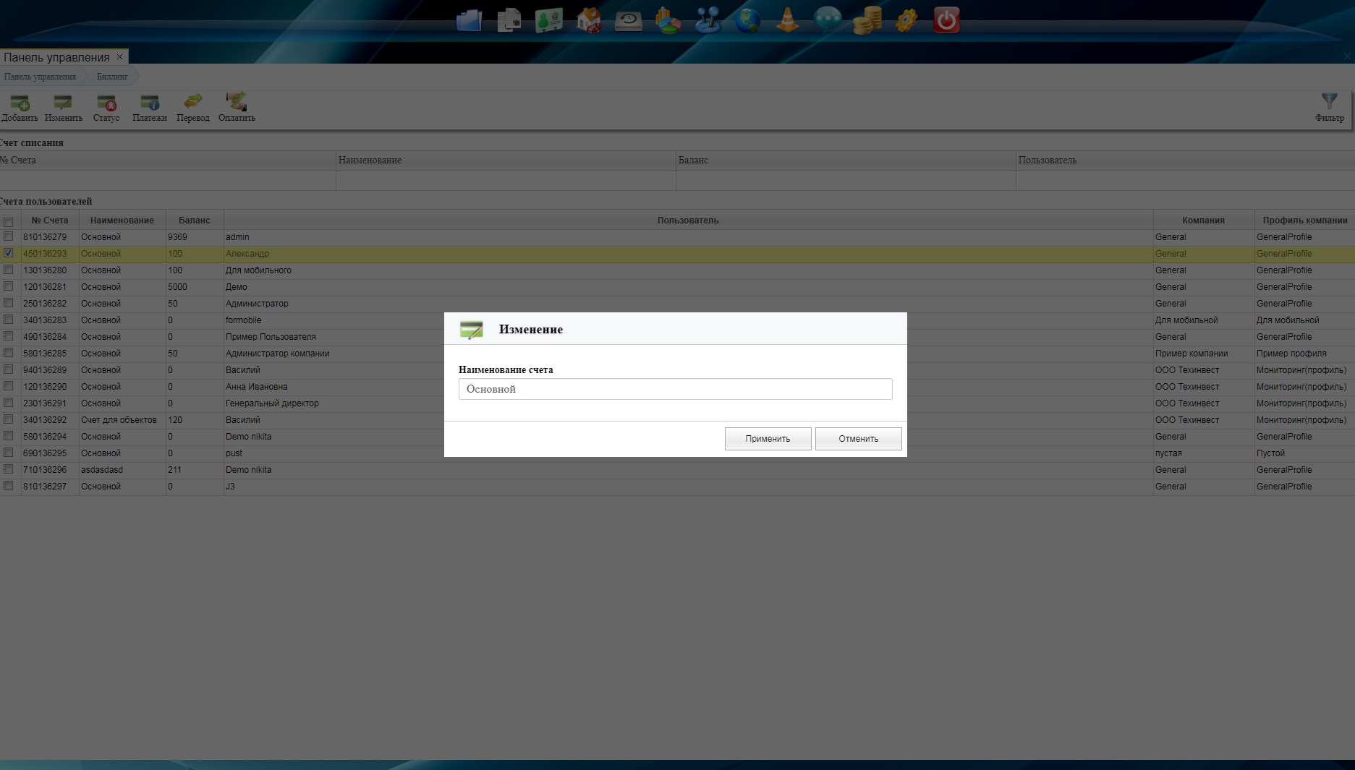Sort by Компания column header
The image size is (1355, 770).
tap(1203, 221)
